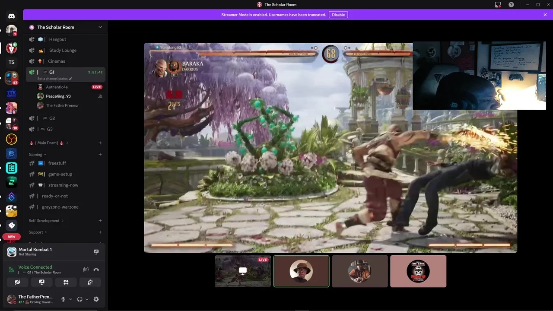The width and height of the screenshot is (553, 311).
Task: Select the cowboy-hat avatar participant tile
Action: tap(359, 271)
